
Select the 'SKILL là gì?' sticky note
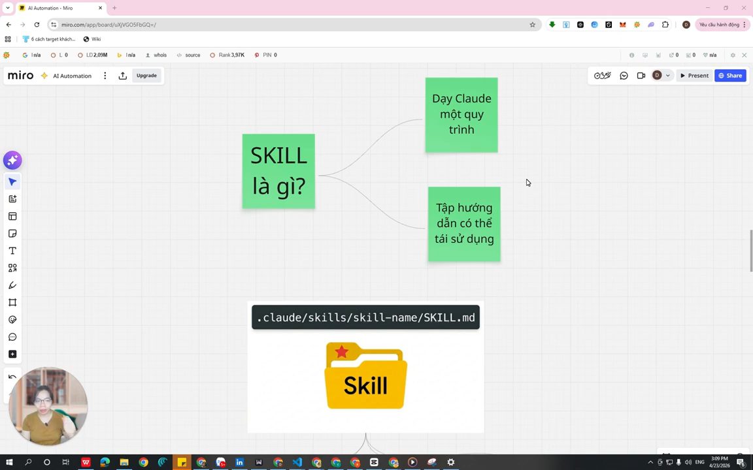[x=278, y=171]
